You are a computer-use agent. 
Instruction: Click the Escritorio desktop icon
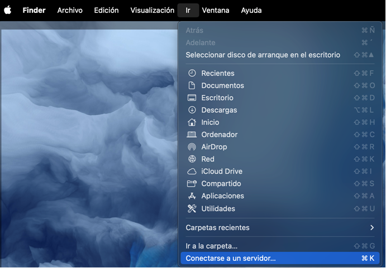tap(192, 98)
